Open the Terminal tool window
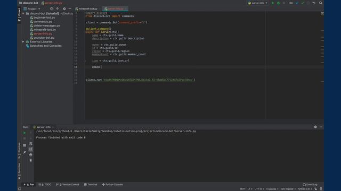This screenshot has height=191, width=341. click(x=91, y=185)
